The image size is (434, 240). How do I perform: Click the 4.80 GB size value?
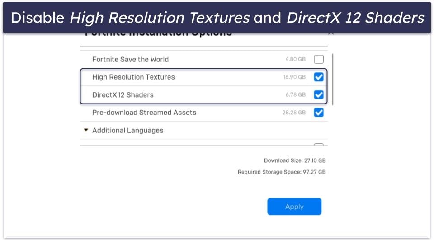coord(295,59)
